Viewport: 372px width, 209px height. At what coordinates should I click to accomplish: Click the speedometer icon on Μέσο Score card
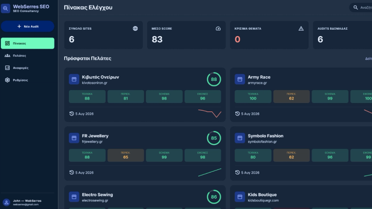[218, 28]
